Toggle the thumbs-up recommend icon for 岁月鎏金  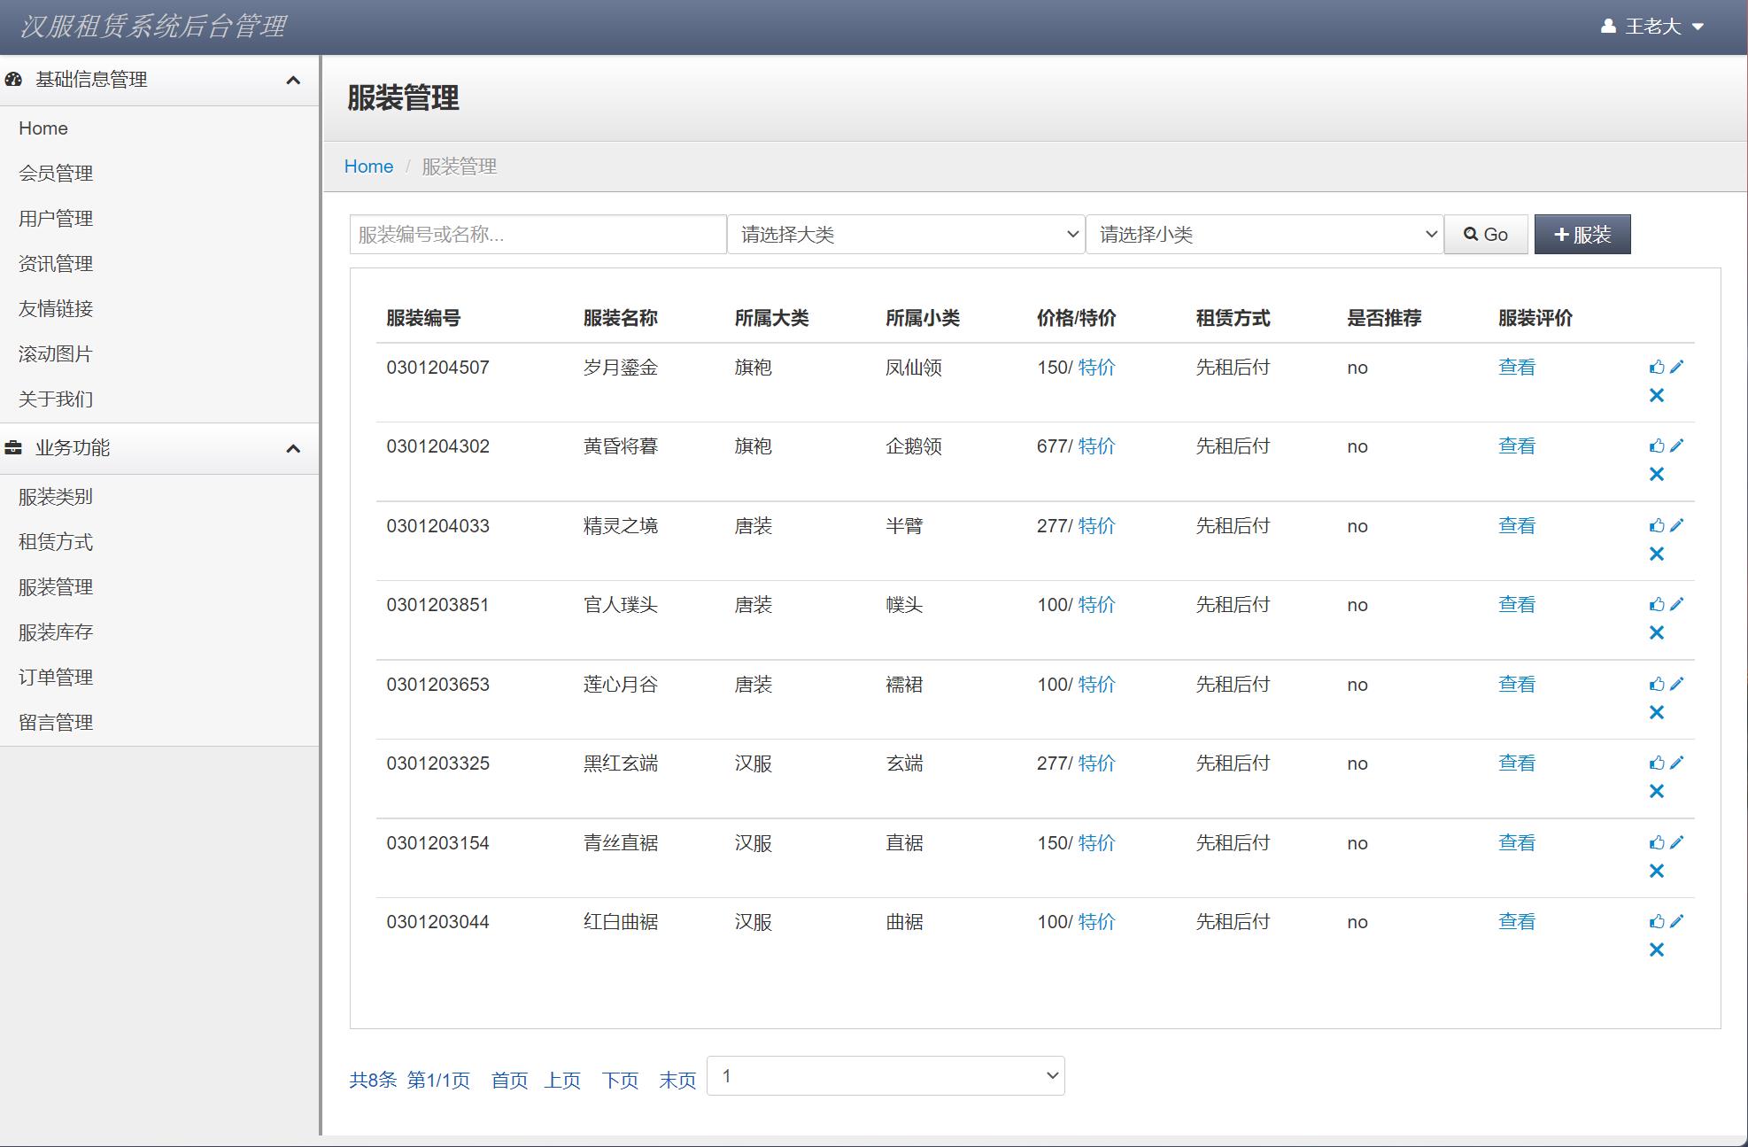(x=1657, y=366)
